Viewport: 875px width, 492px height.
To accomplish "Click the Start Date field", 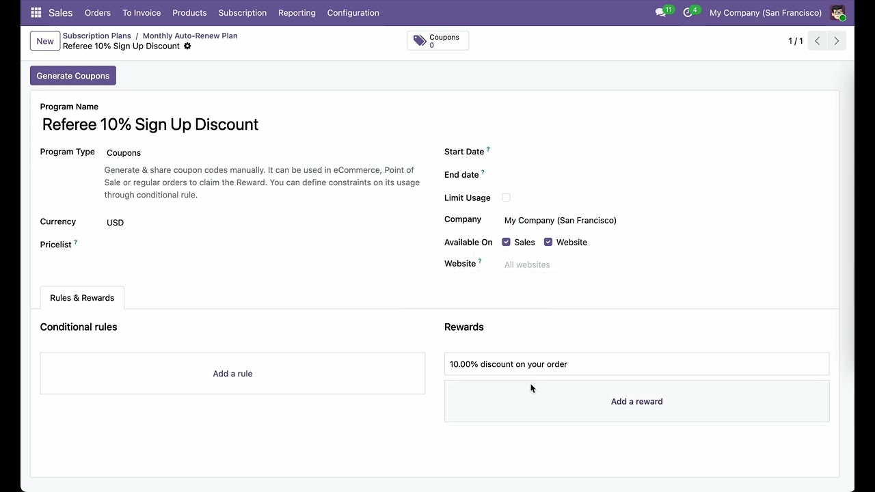I will 665,152.
